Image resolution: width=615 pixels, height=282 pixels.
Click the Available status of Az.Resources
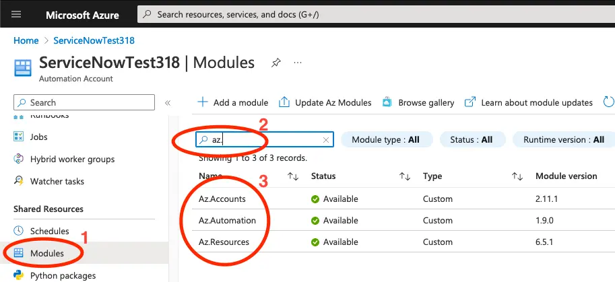[340, 242]
